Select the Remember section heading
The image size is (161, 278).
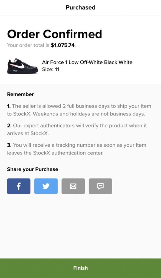[x=20, y=94]
